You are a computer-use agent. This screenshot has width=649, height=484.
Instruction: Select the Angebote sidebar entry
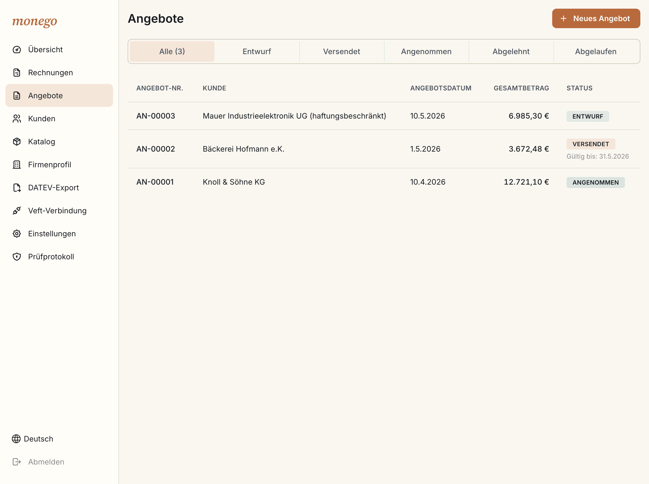[x=59, y=96]
